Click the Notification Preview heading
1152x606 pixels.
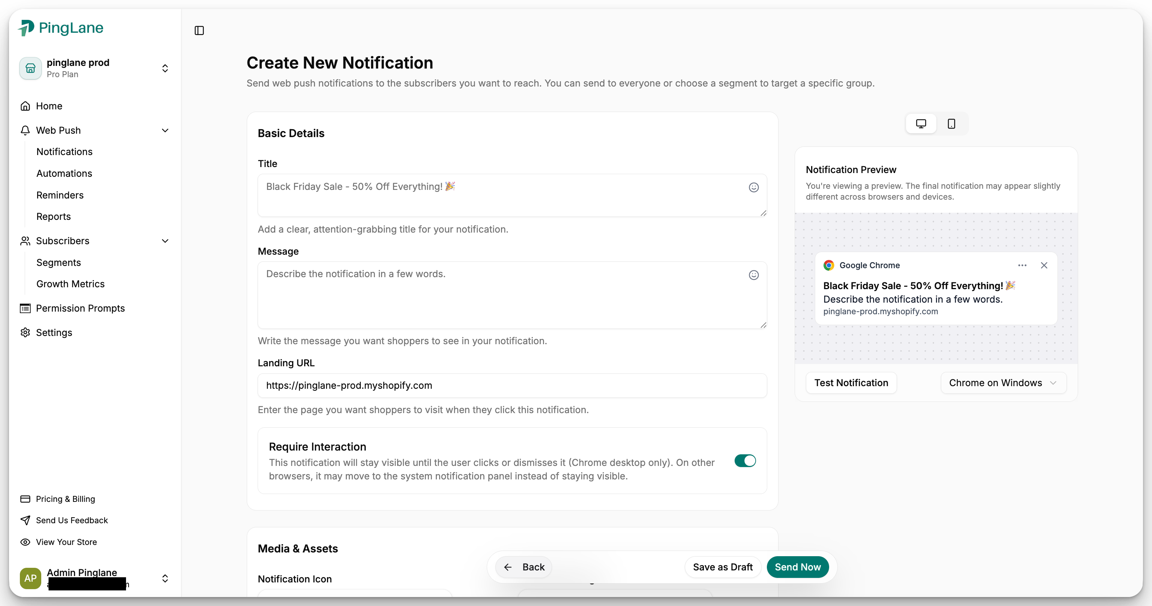[x=851, y=170]
